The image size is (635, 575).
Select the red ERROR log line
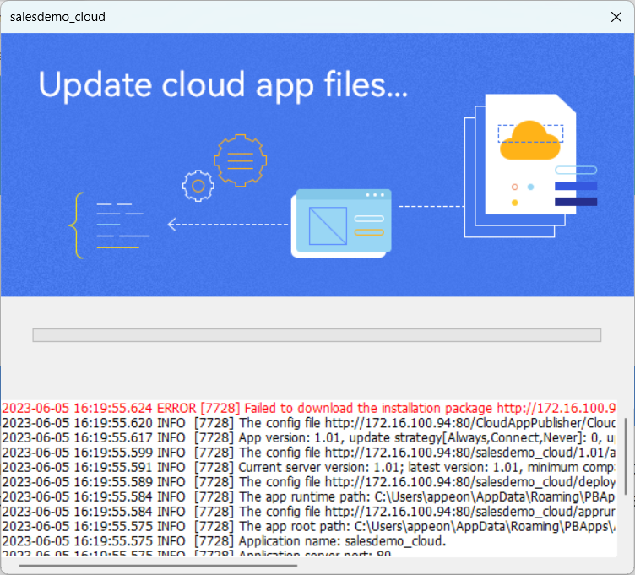(x=308, y=408)
